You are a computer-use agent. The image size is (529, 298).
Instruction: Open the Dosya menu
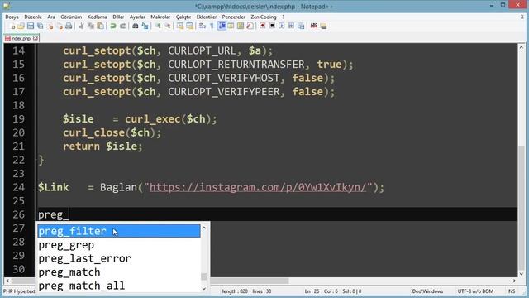tap(12, 17)
